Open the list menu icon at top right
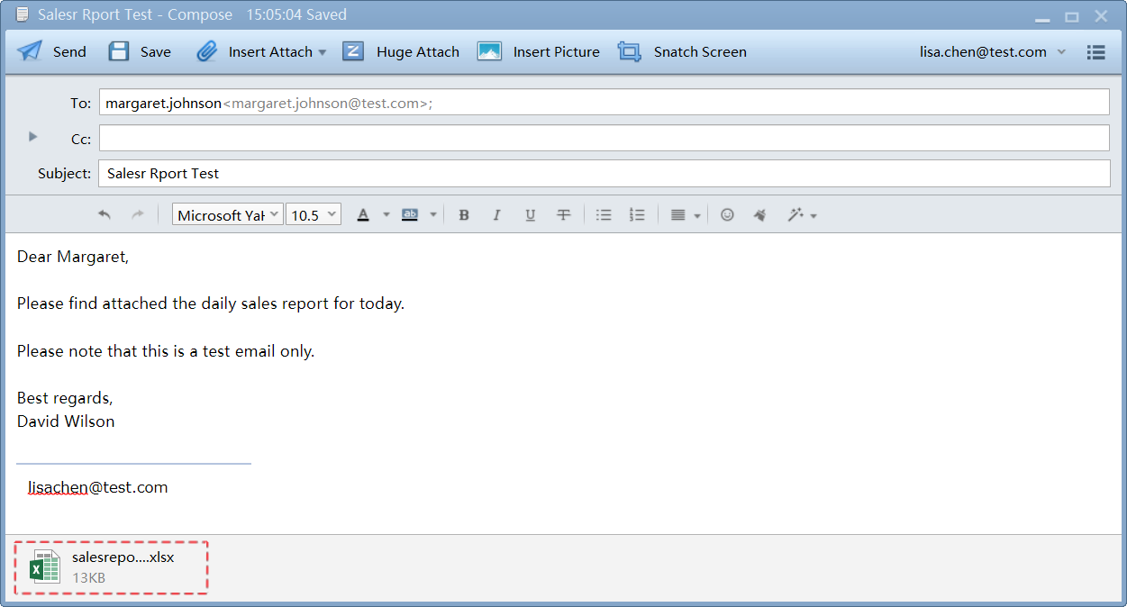 pyautogui.click(x=1095, y=52)
